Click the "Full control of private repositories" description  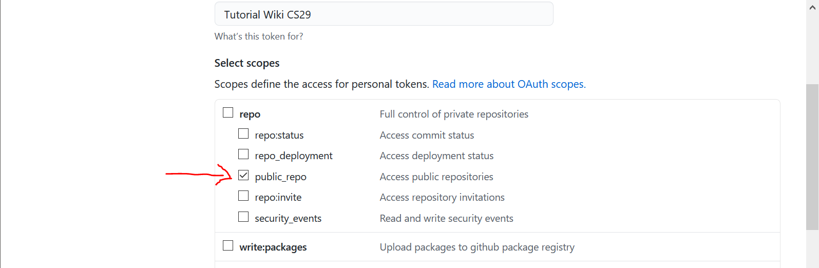[x=453, y=114]
